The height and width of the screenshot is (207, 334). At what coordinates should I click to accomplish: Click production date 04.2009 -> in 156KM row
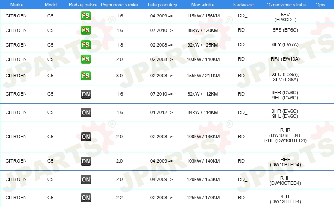point(161,16)
